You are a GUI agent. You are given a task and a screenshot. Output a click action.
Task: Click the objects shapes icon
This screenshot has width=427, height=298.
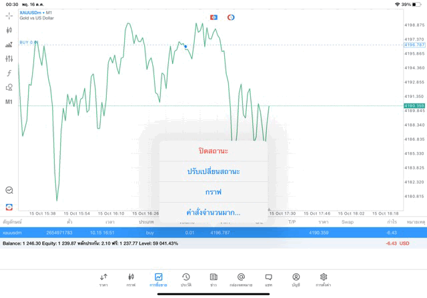9,87
